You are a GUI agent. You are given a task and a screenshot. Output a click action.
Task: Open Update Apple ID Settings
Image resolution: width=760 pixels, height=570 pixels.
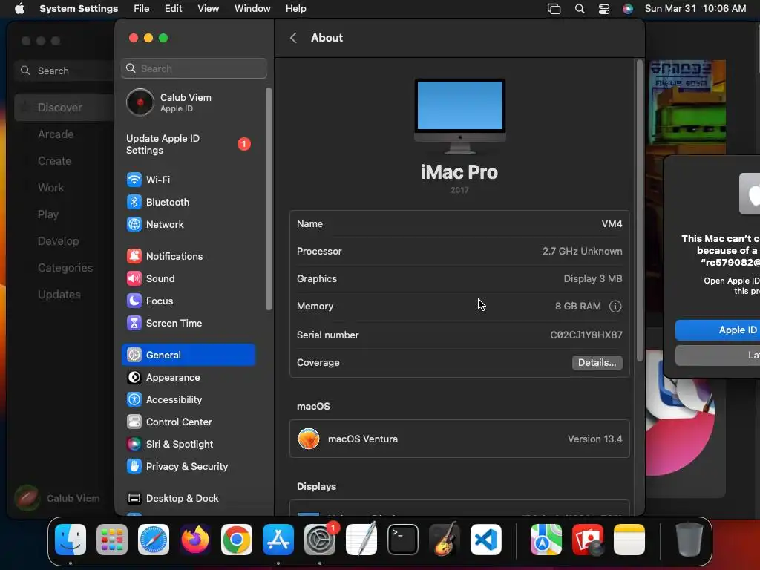tap(189, 144)
